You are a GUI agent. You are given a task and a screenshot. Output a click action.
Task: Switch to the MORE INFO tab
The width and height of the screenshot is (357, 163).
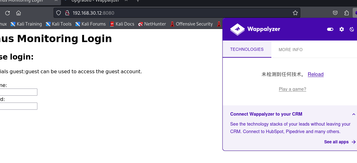(x=291, y=50)
